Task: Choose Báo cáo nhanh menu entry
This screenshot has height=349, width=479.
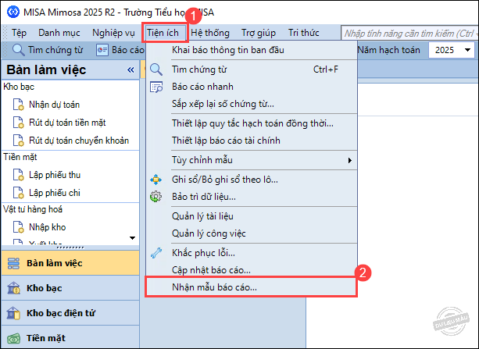Action: (x=252, y=87)
